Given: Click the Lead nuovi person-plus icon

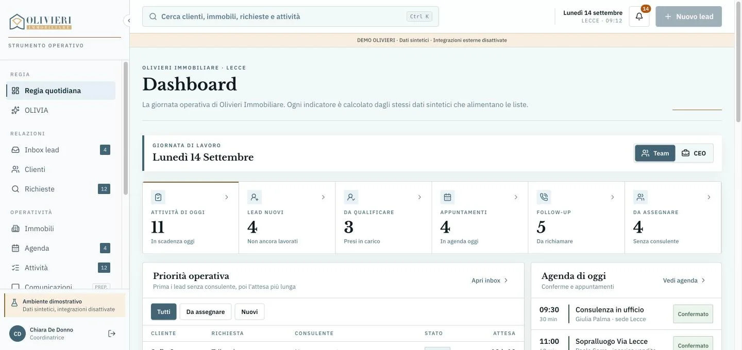Looking at the screenshot, I should coord(255,197).
